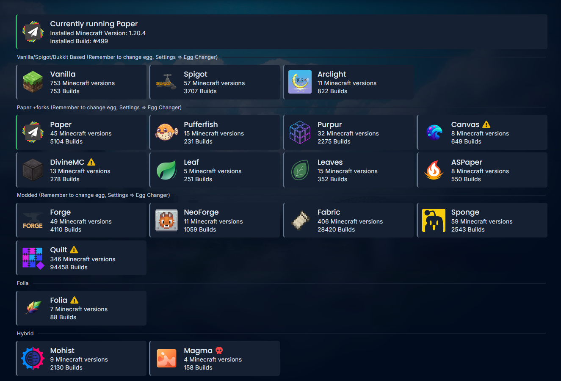Click '2275 Builds' under Purpur
Image resolution: width=561 pixels, height=381 pixels.
334,141
